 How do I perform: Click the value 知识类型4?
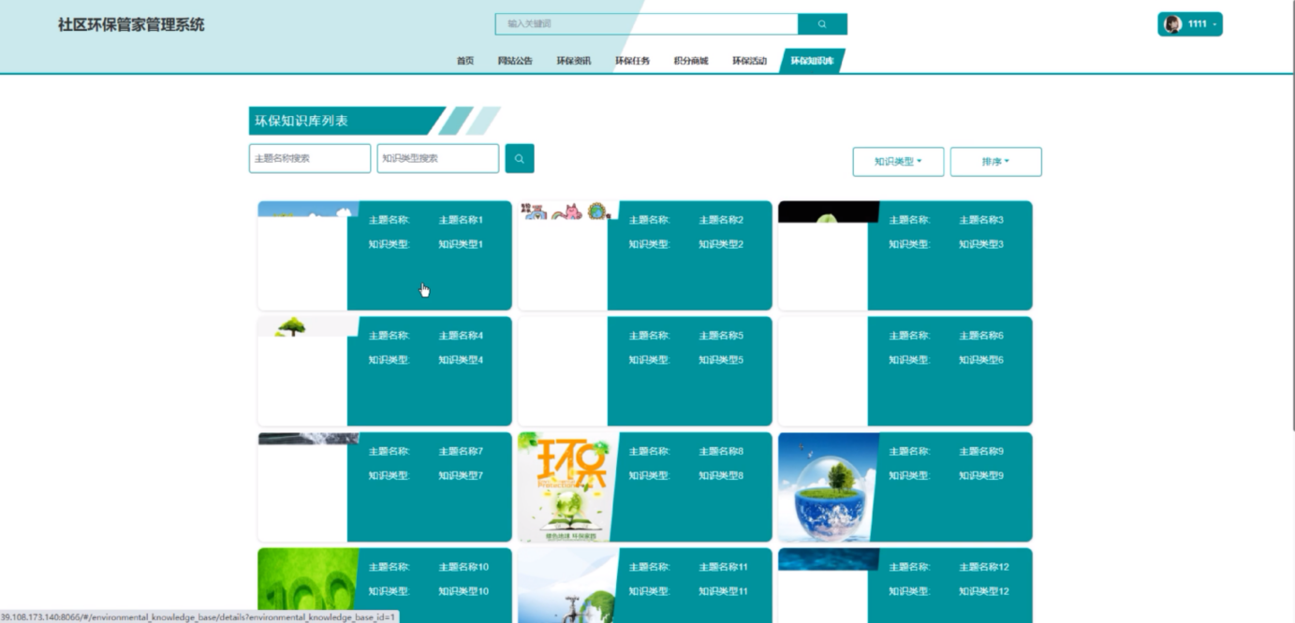coord(461,360)
